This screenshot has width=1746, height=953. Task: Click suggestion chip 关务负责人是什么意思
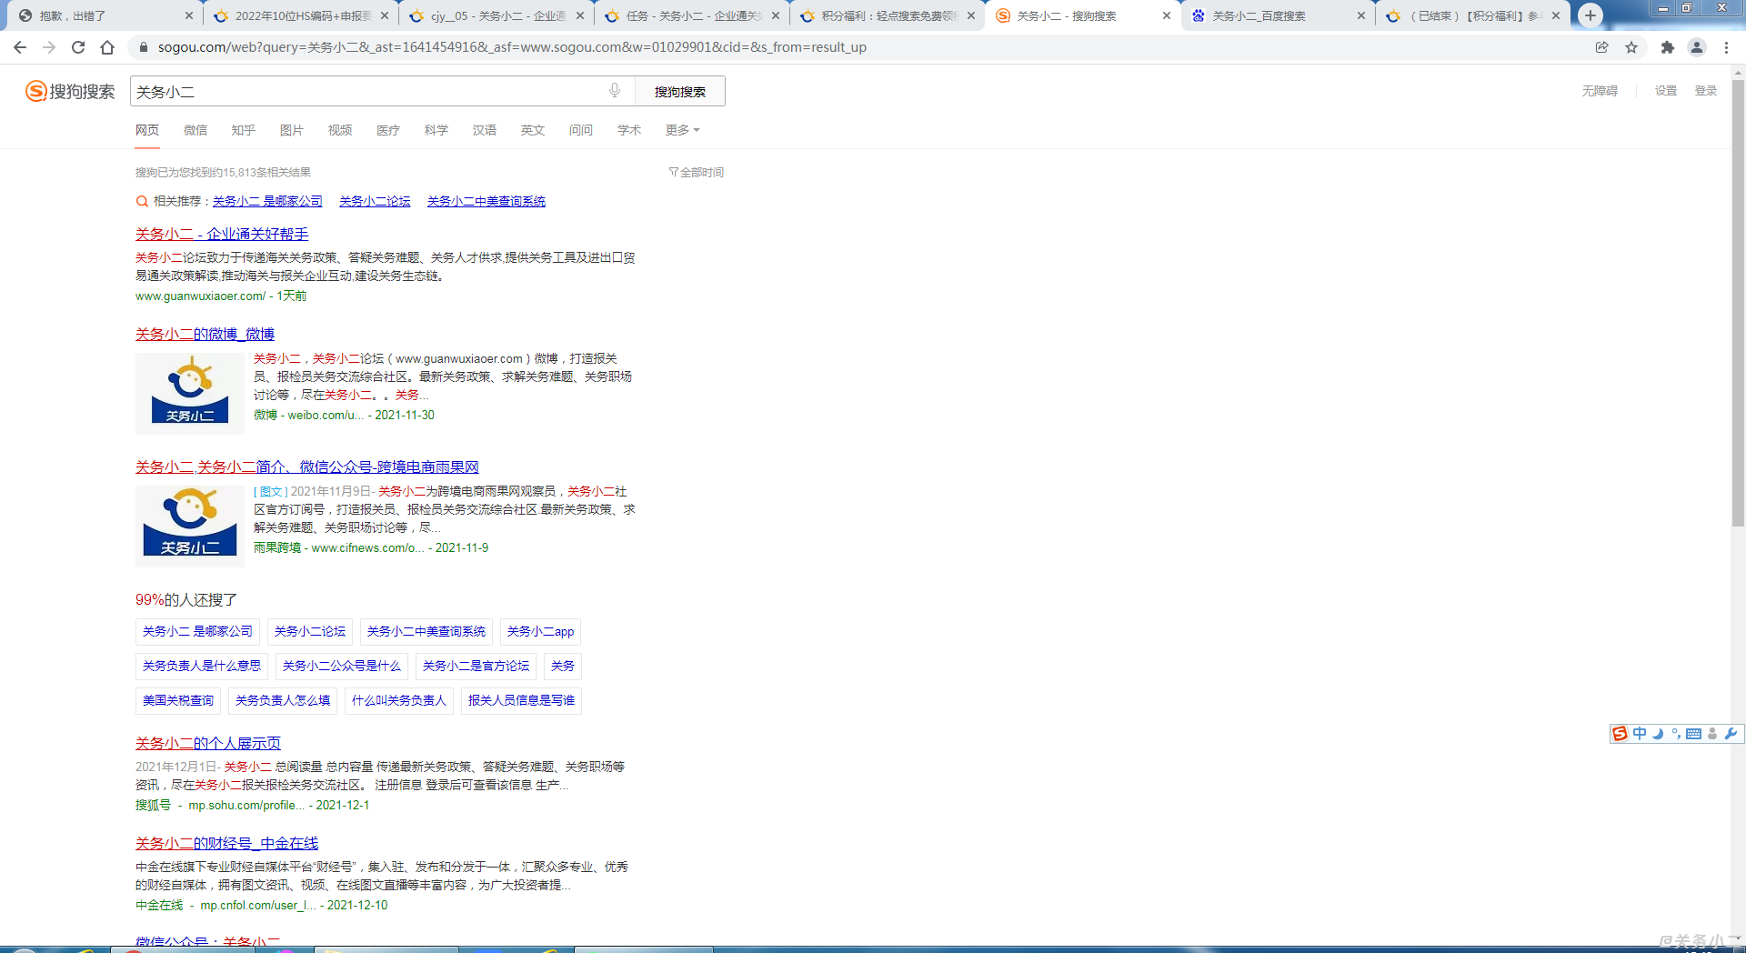pos(202,666)
